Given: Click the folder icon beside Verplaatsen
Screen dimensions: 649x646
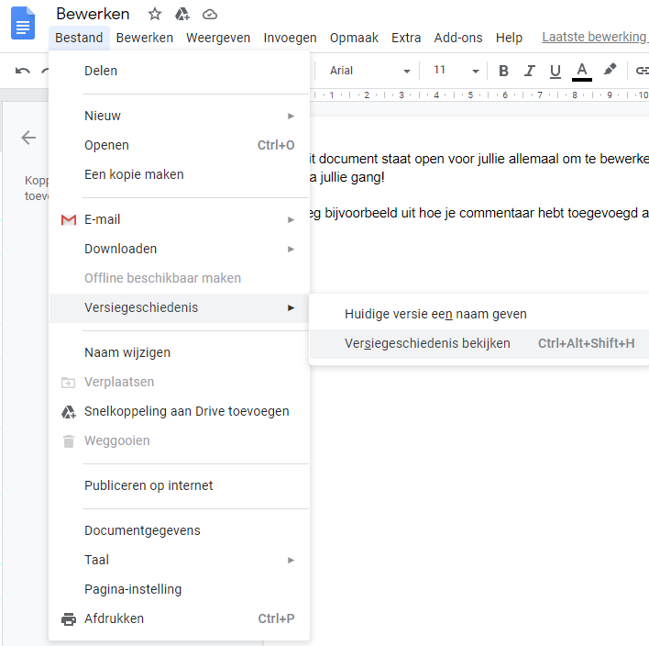Looking at the screenshot, I should tap(69, 383).
